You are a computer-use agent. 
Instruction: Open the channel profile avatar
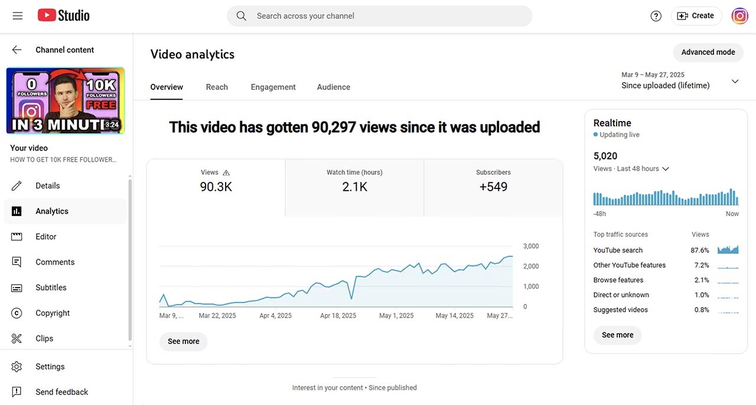tap(739, 16)
